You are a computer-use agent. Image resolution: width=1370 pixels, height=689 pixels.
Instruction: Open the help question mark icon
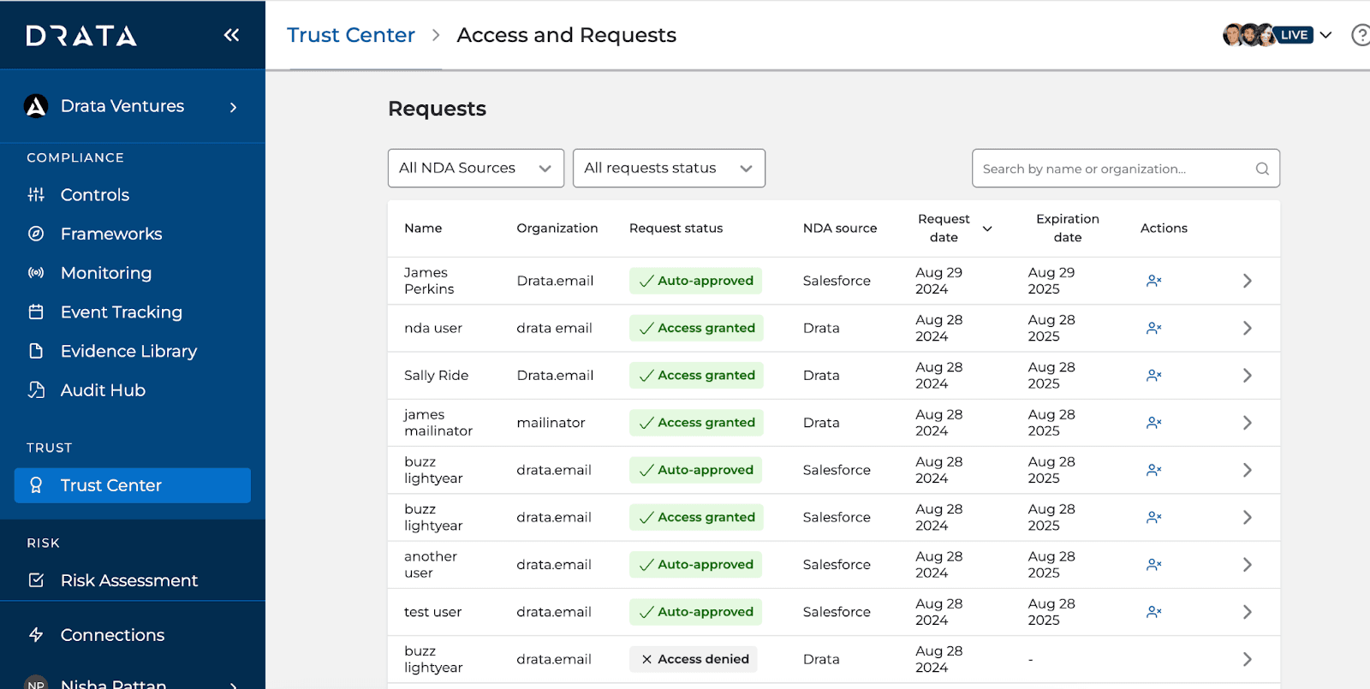[x=1360, y=35]
